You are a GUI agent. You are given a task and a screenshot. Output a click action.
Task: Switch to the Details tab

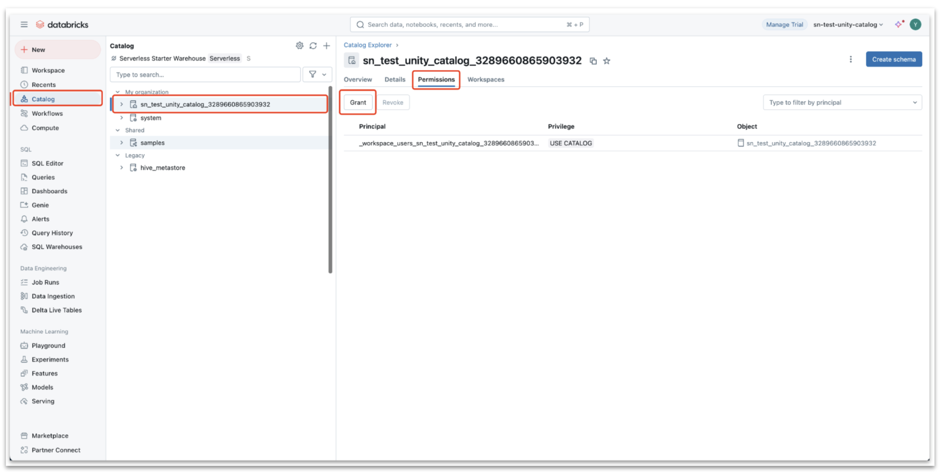[x=395, y=79]
